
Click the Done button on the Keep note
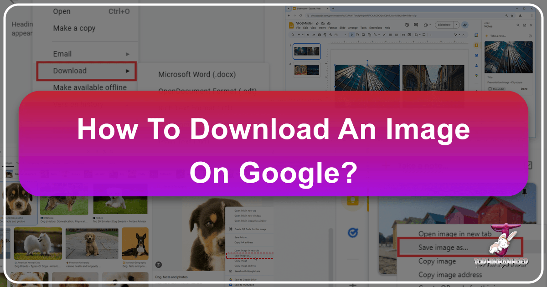(524, 89)
